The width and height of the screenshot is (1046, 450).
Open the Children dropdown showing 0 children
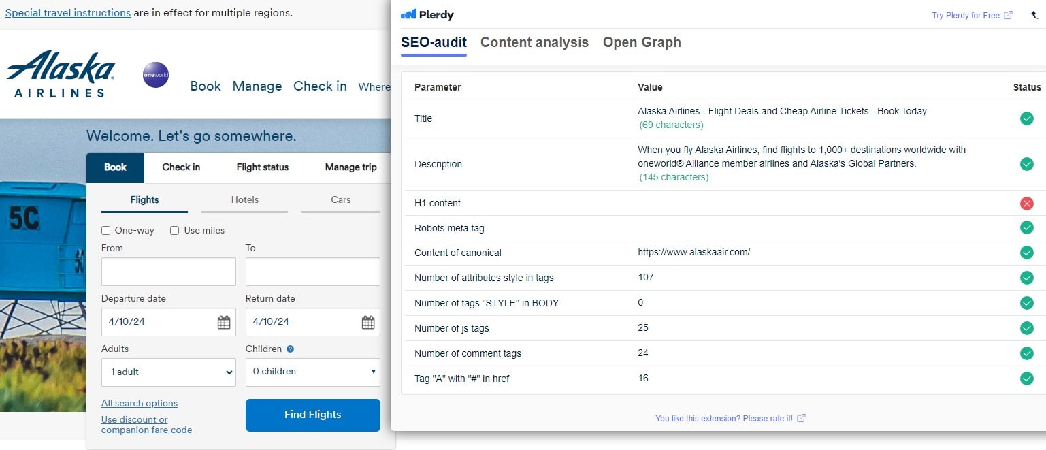313,372
